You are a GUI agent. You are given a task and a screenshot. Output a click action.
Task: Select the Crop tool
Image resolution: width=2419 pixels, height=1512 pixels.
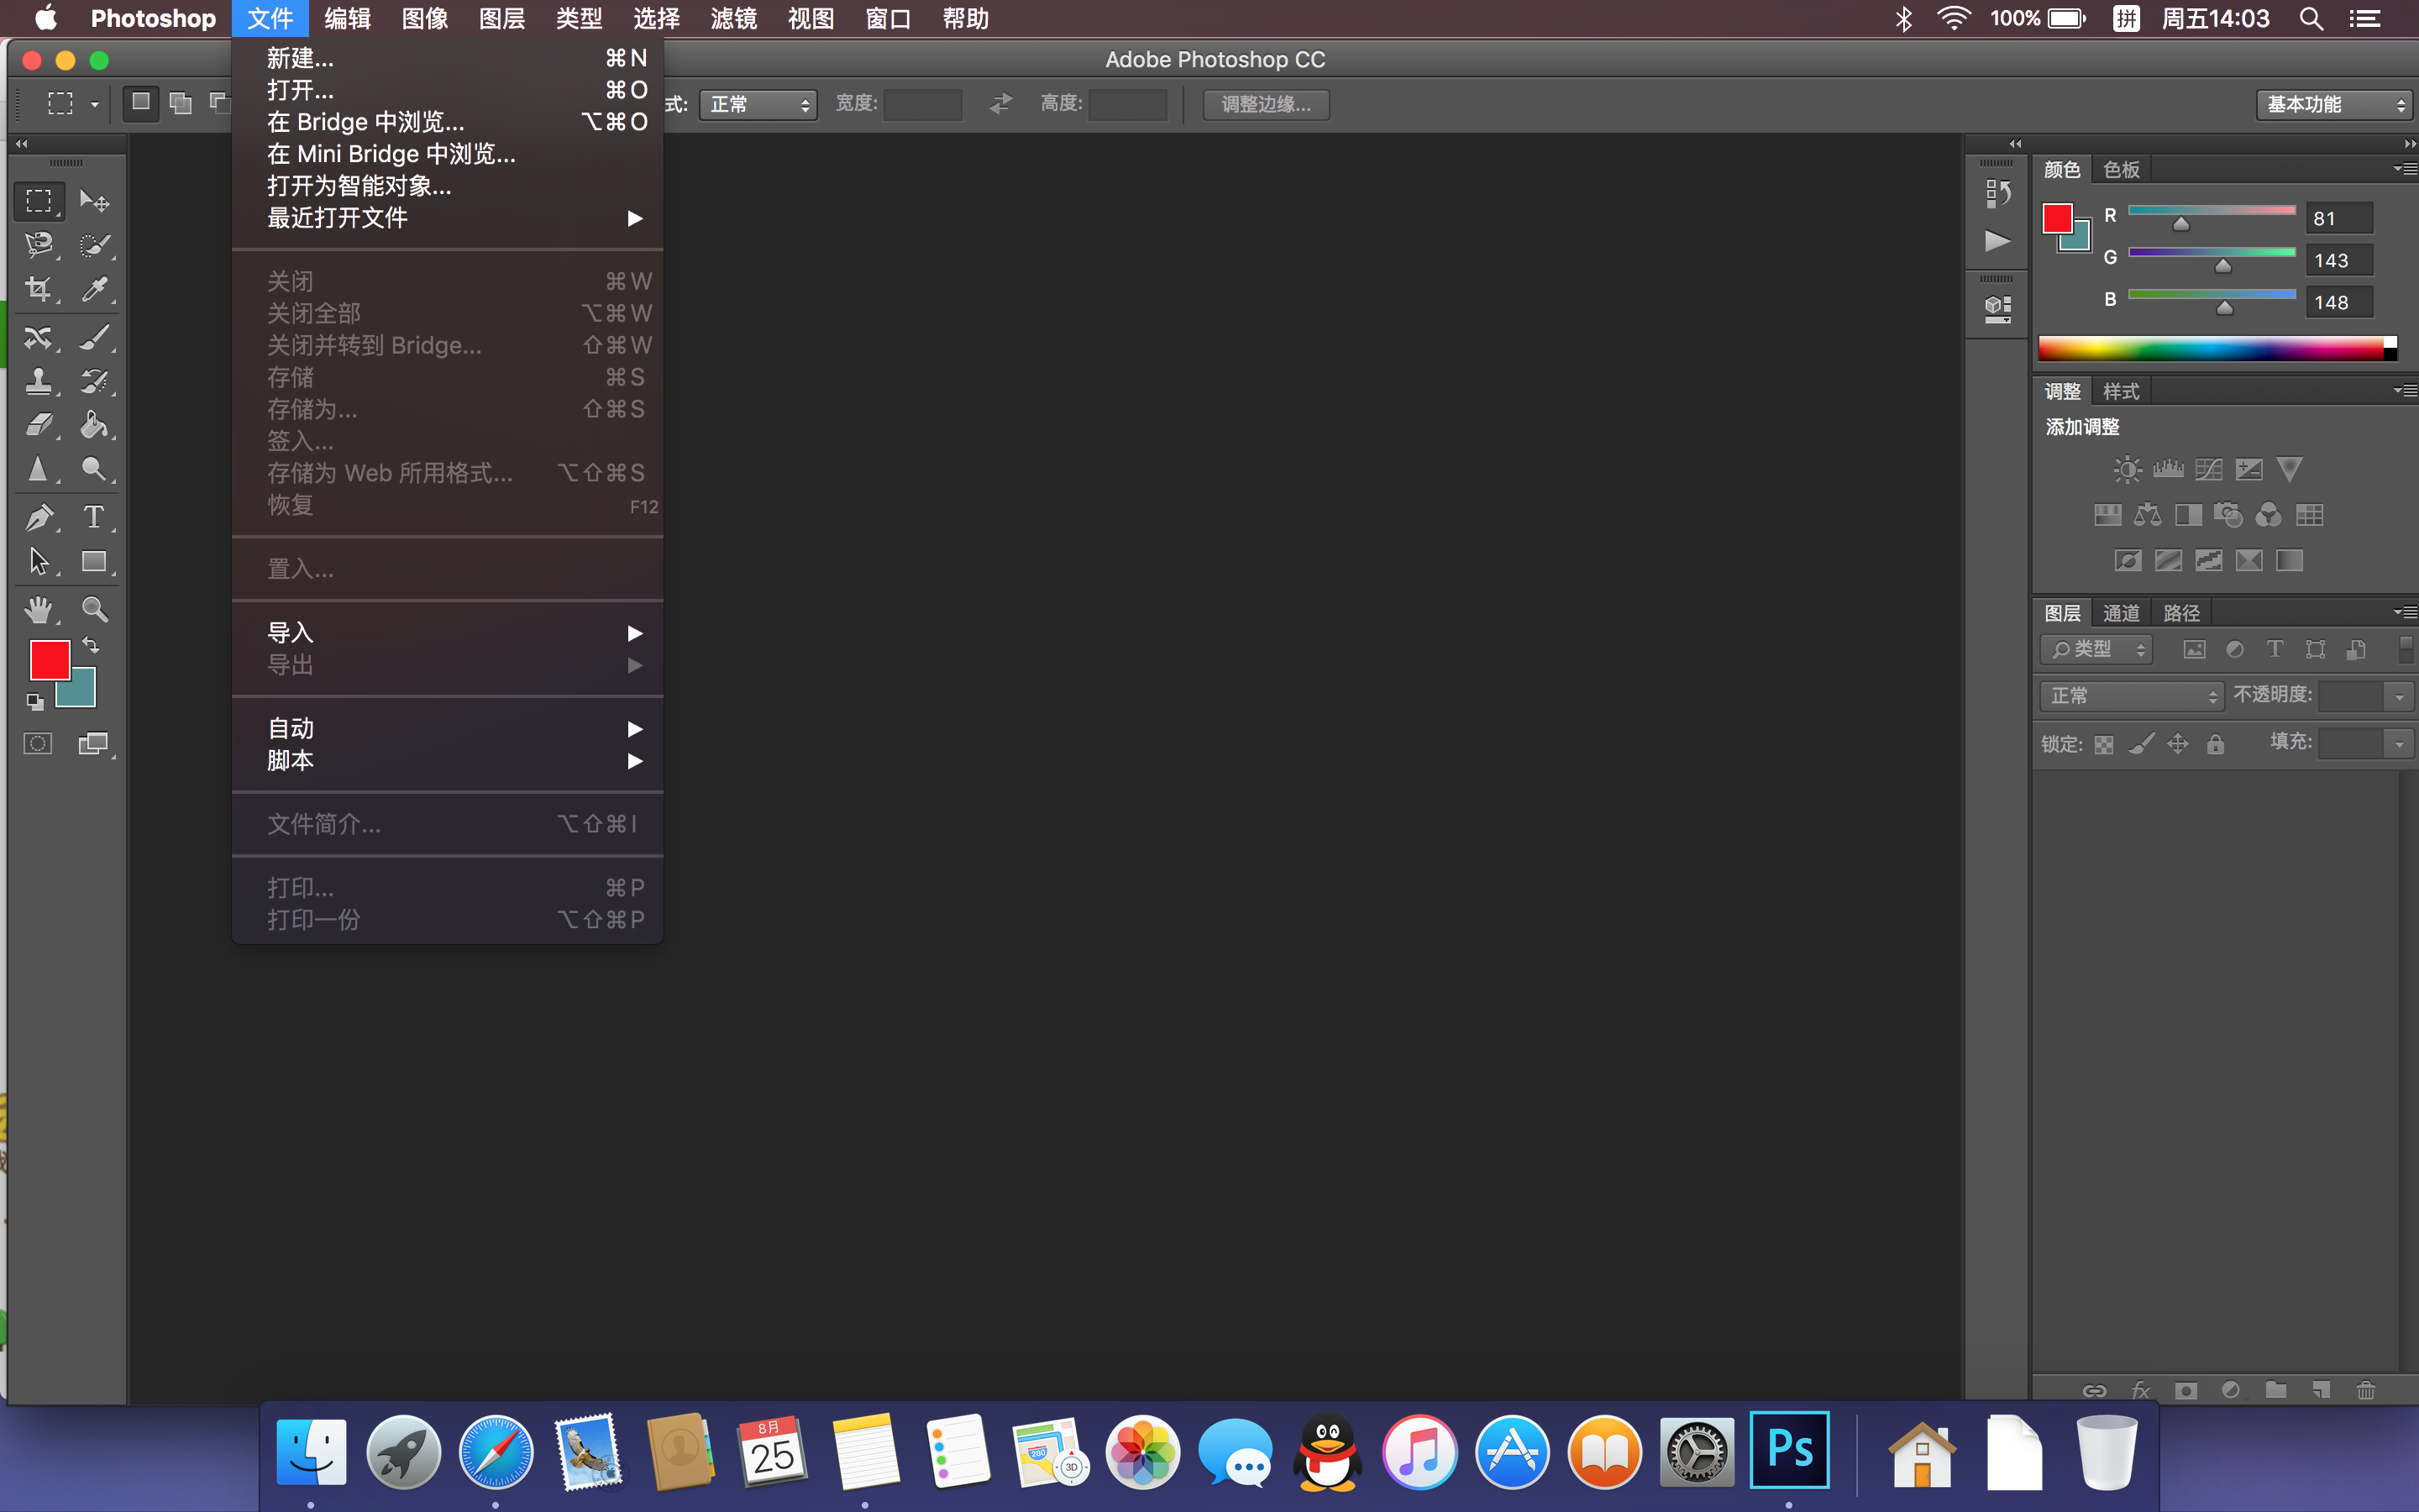(39, 290)
